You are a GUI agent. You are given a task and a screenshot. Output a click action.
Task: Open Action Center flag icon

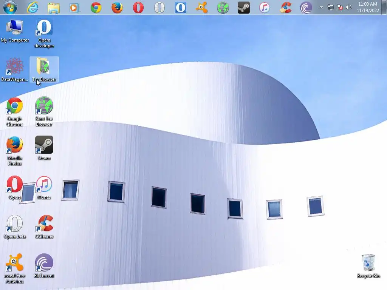click(340, 8)
